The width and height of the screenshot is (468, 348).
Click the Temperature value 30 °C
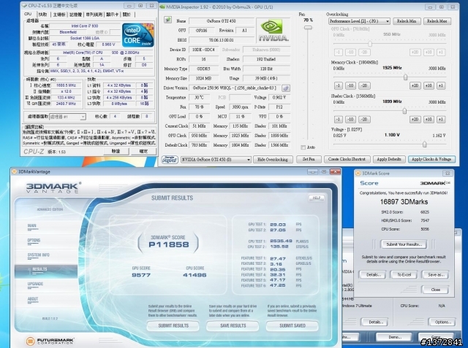(x=199, y=98)
